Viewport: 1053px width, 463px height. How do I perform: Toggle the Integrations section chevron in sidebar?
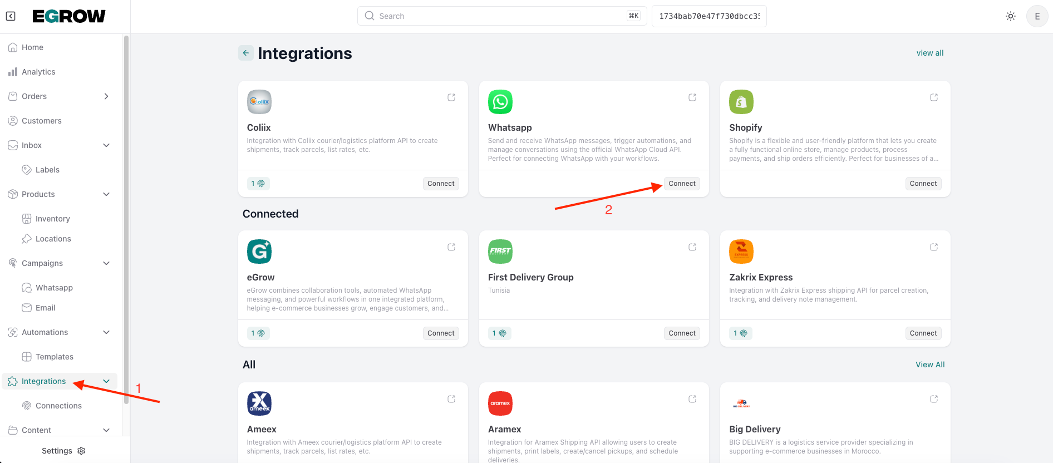(x=106, y=381)
